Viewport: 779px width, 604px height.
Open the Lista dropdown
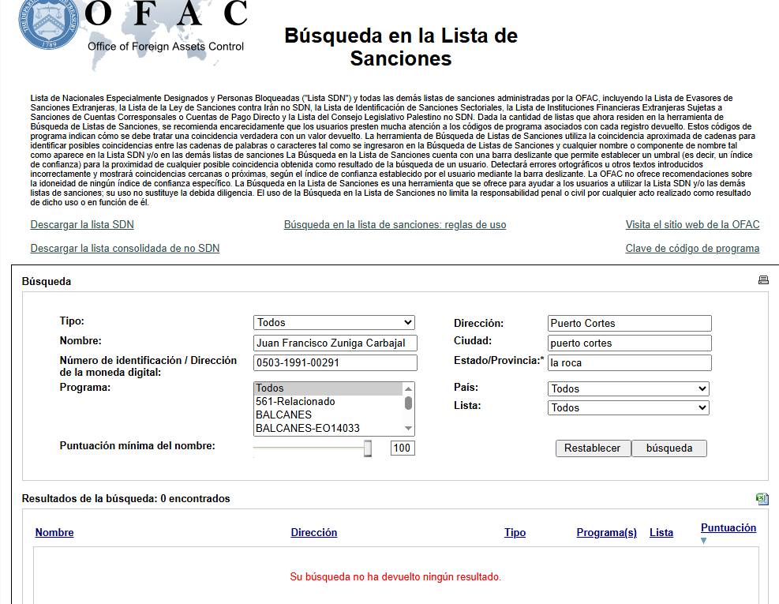pyautogui.click(x=628, y=407)
